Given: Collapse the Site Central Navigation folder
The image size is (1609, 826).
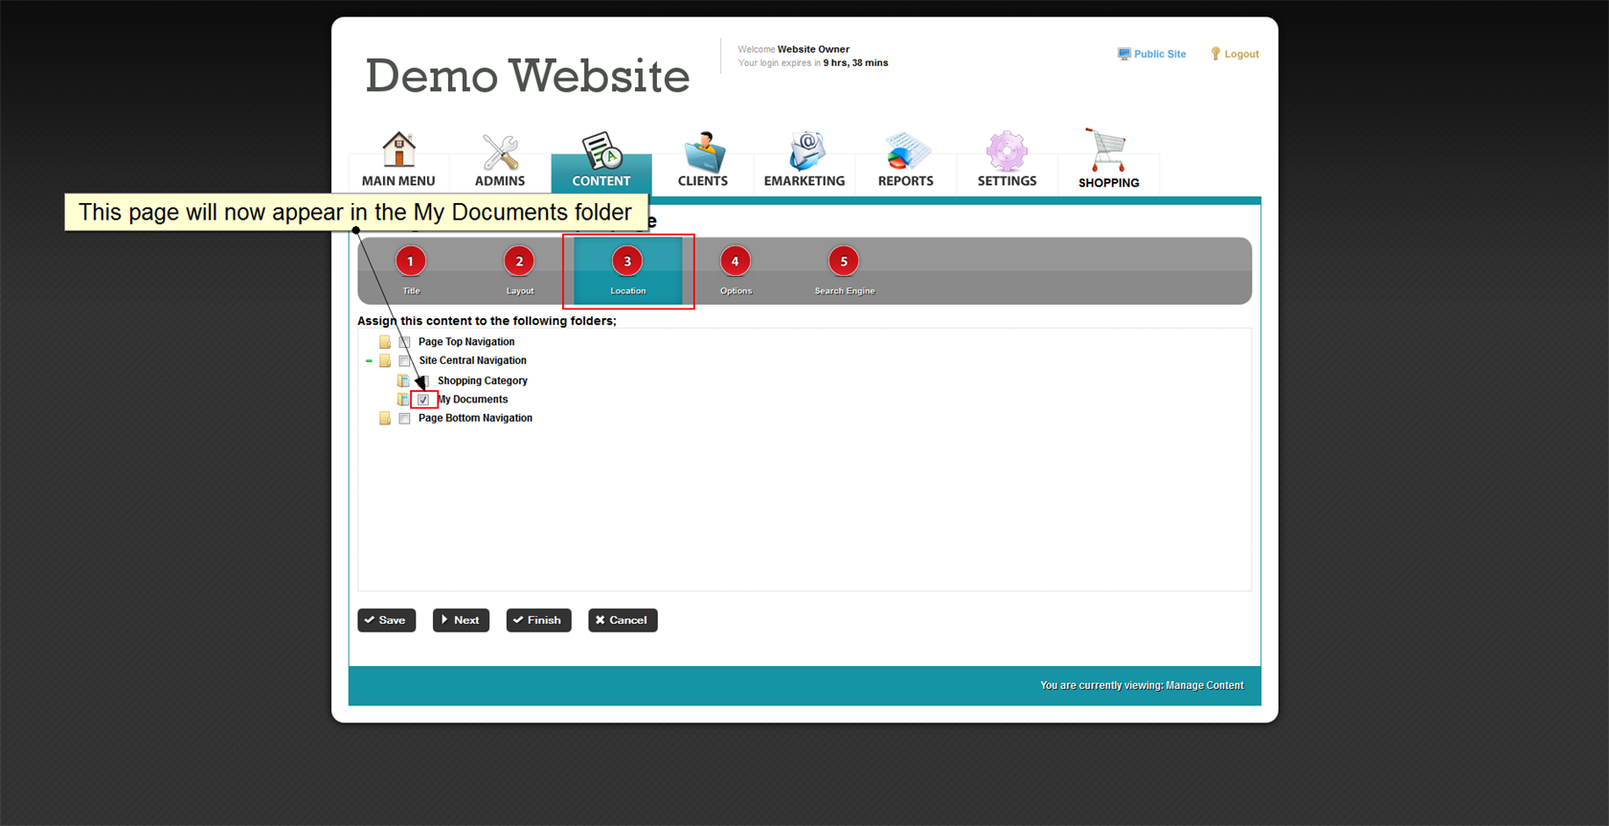Looking at the screenshot, I should click(x=369, y=361).
